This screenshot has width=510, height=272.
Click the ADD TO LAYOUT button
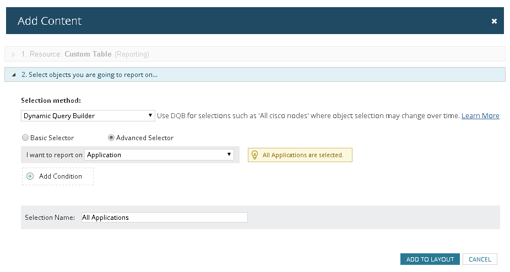point(430,259)
